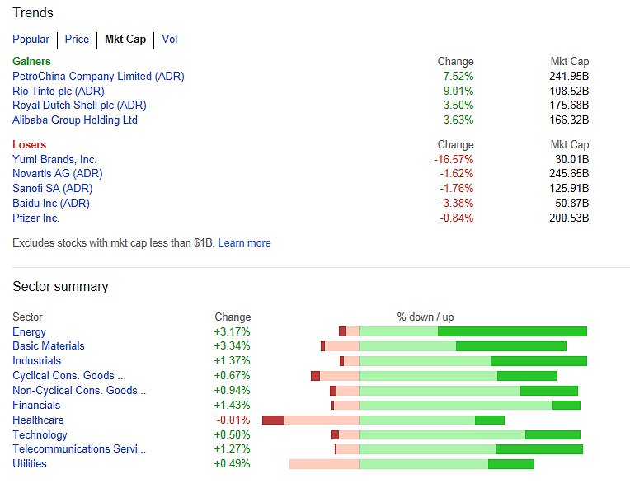630x493 pixels.
Task: Click the 200.53B market cap value
Action: click(x=569, y=218)
